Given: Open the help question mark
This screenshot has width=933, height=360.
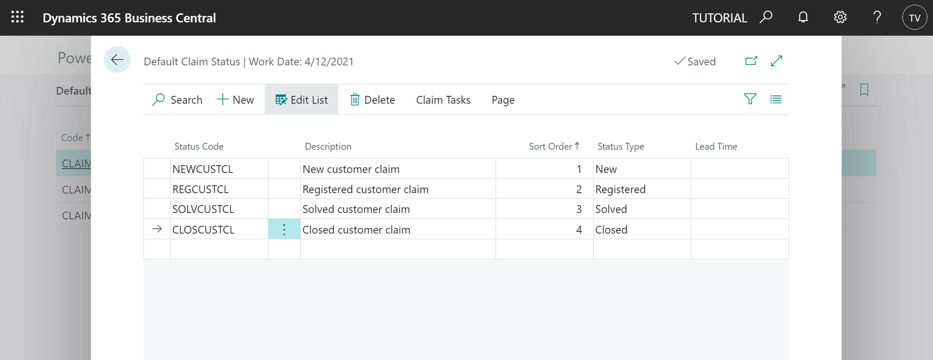Looking at the screenshot, I should tap(877, 18).
